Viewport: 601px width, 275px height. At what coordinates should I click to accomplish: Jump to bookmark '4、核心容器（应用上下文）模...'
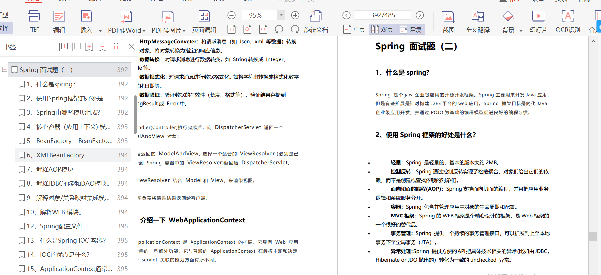69,127
